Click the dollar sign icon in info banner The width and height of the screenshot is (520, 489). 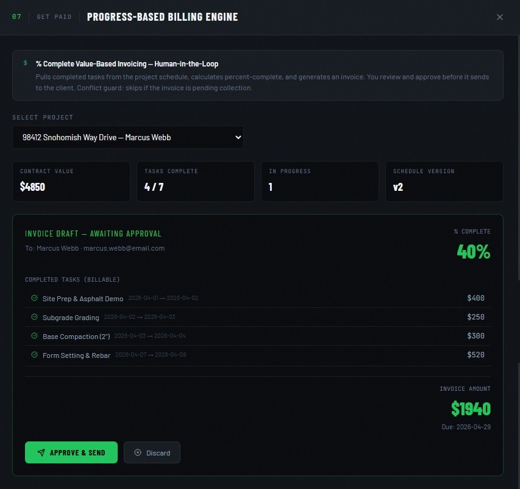click(x=25, y=63)
